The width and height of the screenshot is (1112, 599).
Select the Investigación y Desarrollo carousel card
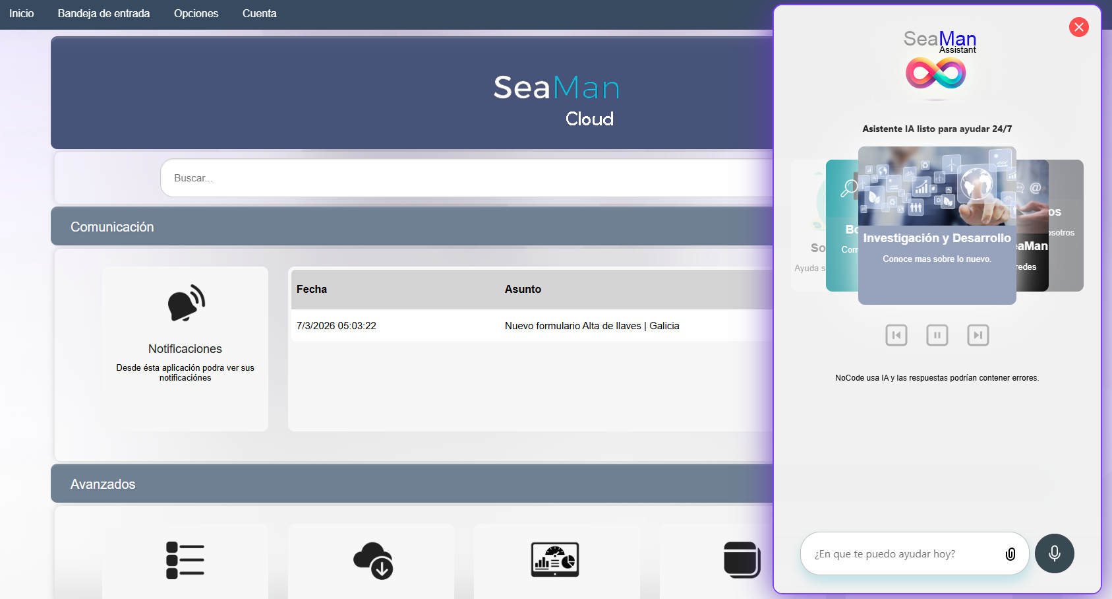click(937, 226)
